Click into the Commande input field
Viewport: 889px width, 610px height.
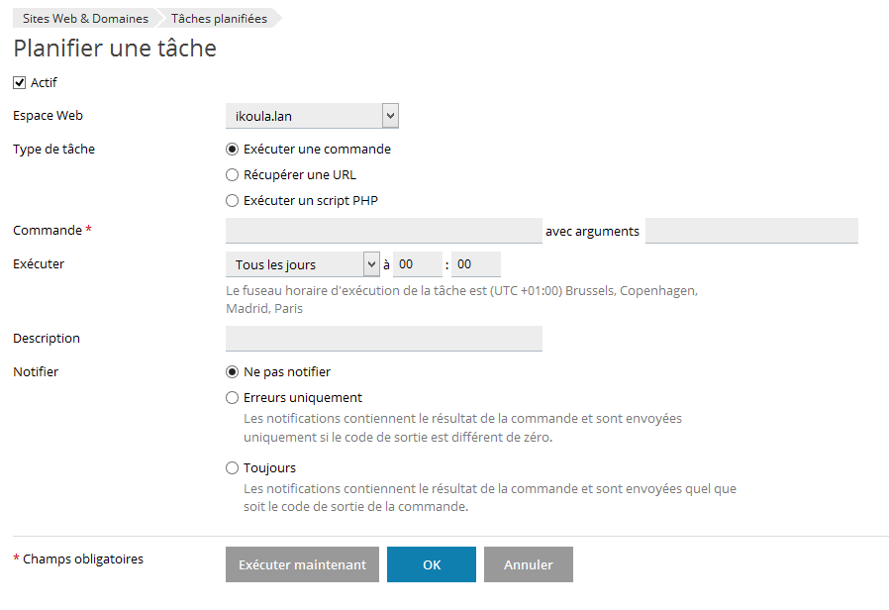click(383, 231)
